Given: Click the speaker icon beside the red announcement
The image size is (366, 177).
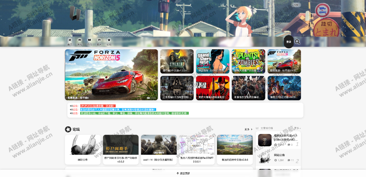Looking at the screenshot, I should coord(71,106).
